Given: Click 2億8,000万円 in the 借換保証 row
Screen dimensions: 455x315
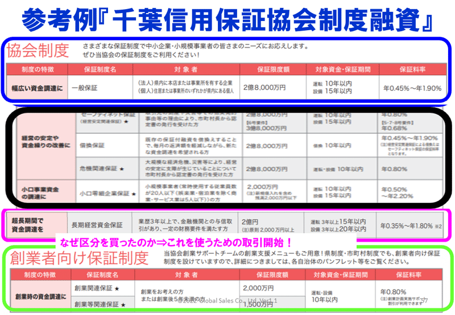Looking at the screenshot, I should click(x=267, y=146).
